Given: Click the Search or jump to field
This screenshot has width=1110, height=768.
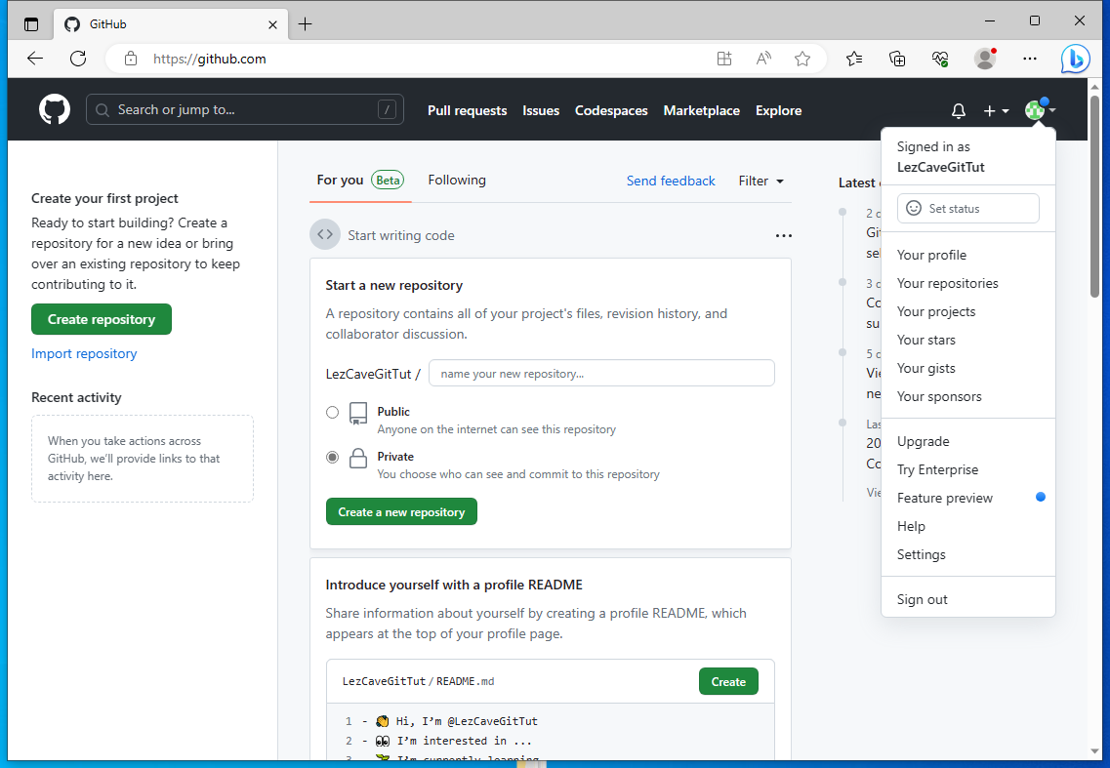Looking at the screenshot, I should click(245, 109).
